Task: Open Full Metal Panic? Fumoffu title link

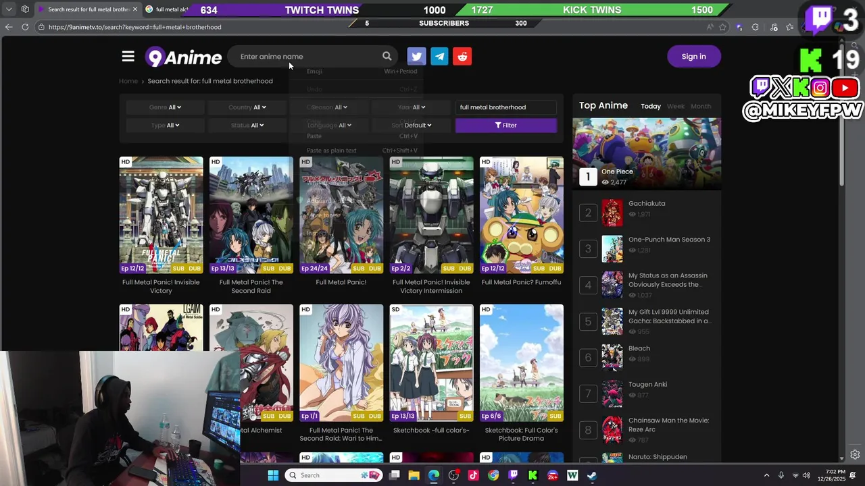Action: click(x=521, y=282)
